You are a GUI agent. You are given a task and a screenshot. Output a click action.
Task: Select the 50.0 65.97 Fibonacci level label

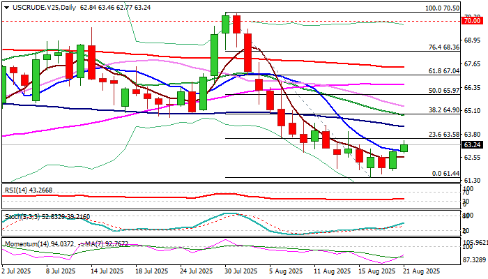(444, 91)
